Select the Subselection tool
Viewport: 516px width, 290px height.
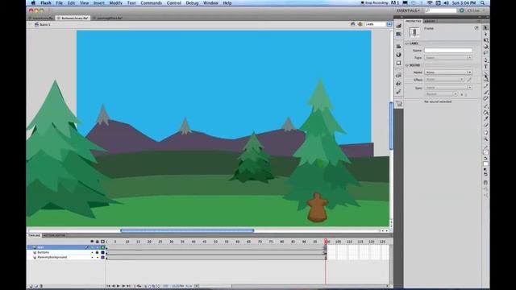tap(485, 34)
